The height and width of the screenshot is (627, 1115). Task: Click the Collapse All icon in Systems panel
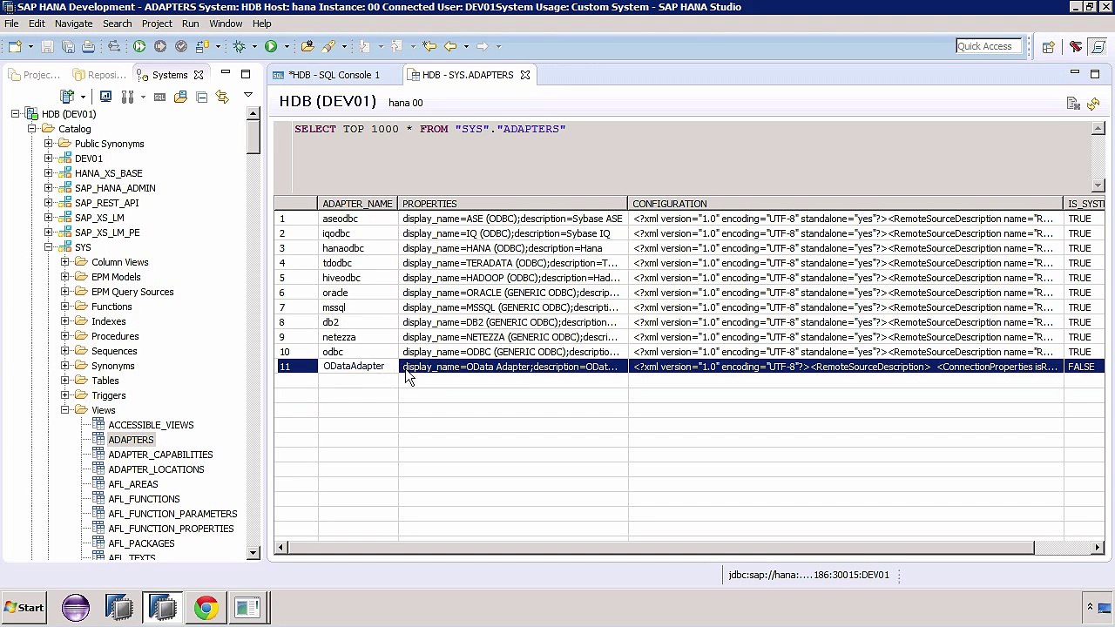tap(201, 97)
